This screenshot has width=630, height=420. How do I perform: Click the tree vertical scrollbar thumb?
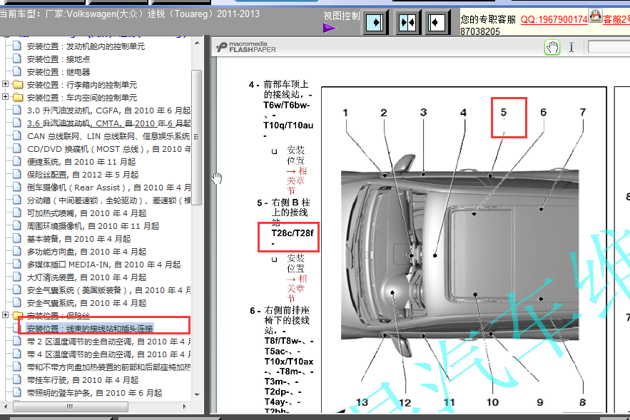[x=197, y=138]
